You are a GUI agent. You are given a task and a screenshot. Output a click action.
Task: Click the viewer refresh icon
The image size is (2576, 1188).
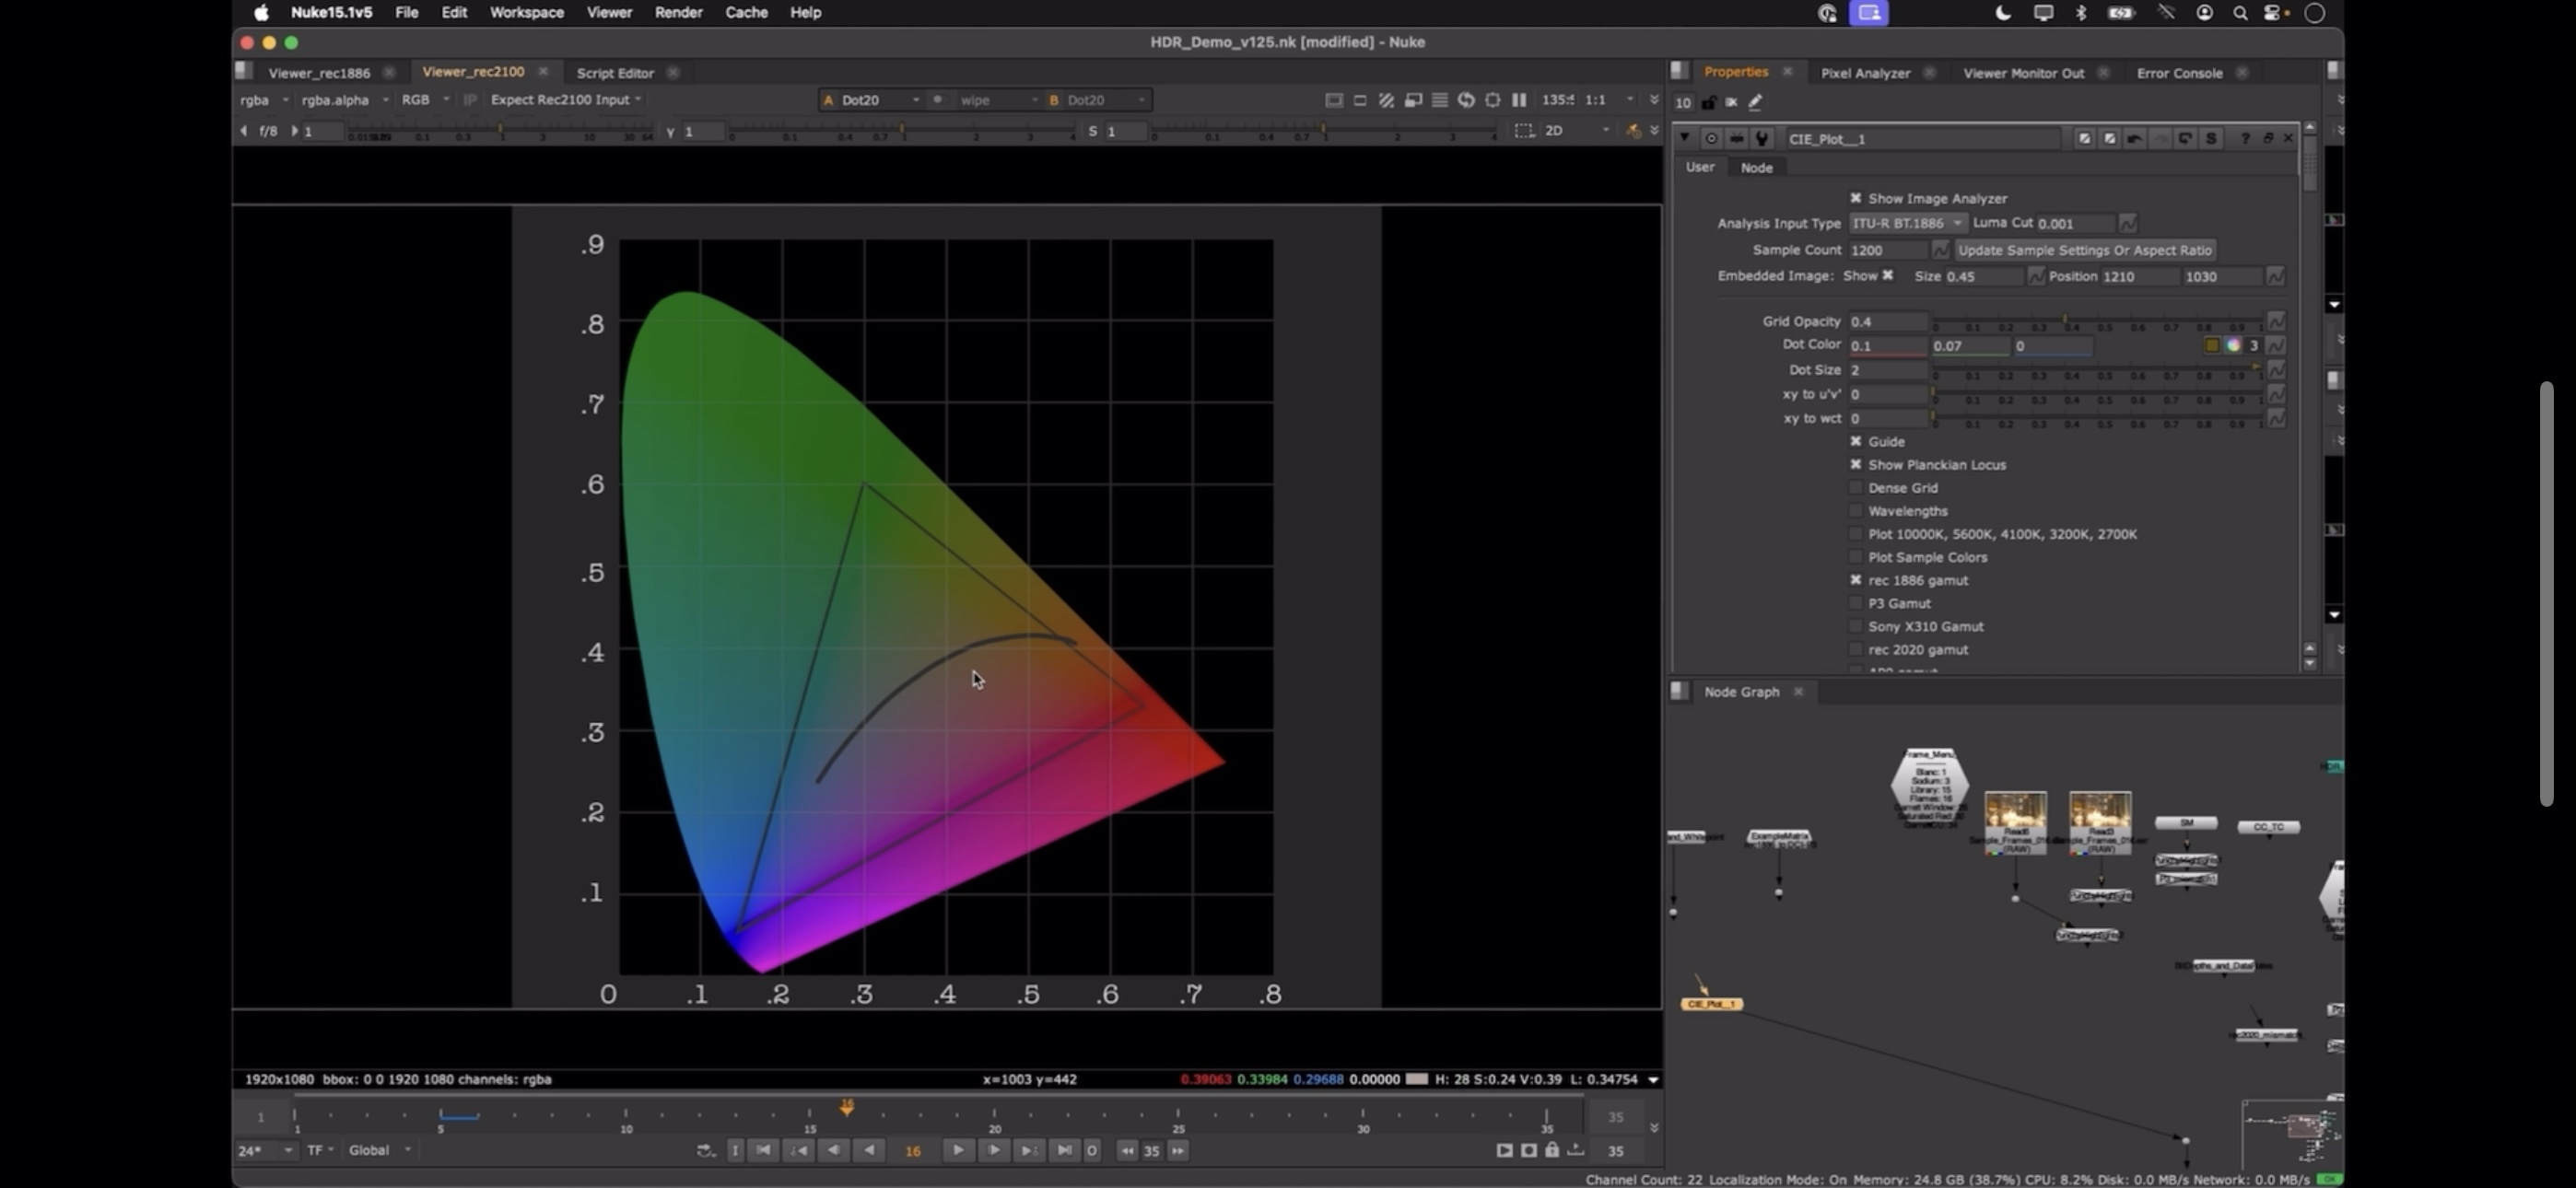click(x=1466, y=100)
